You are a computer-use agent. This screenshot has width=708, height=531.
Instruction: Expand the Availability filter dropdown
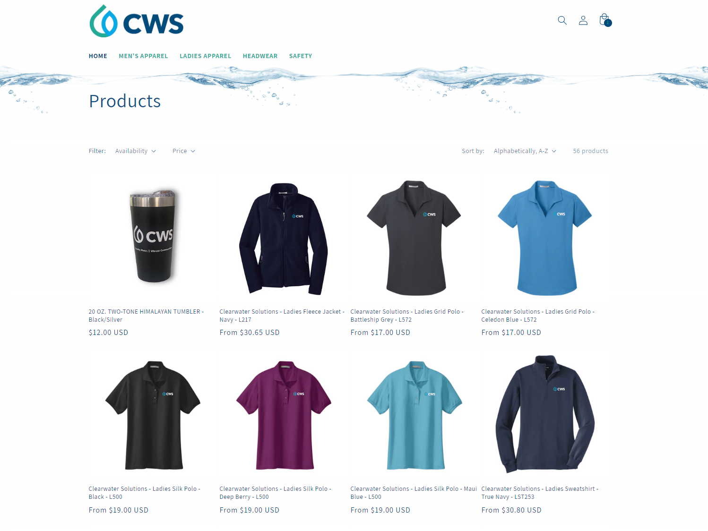click(136, 151)
